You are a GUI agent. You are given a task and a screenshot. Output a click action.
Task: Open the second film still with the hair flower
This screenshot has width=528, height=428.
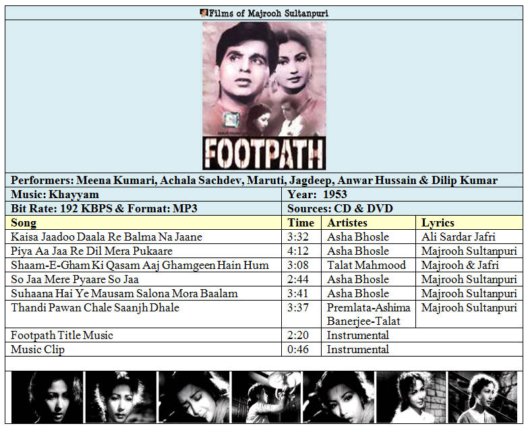pos(121,397)
